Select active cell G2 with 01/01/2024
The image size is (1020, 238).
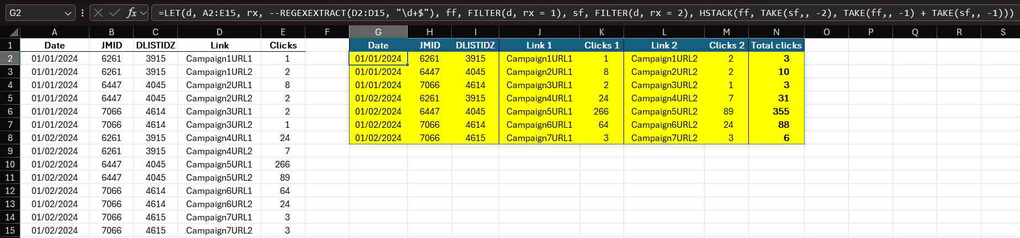378,58
